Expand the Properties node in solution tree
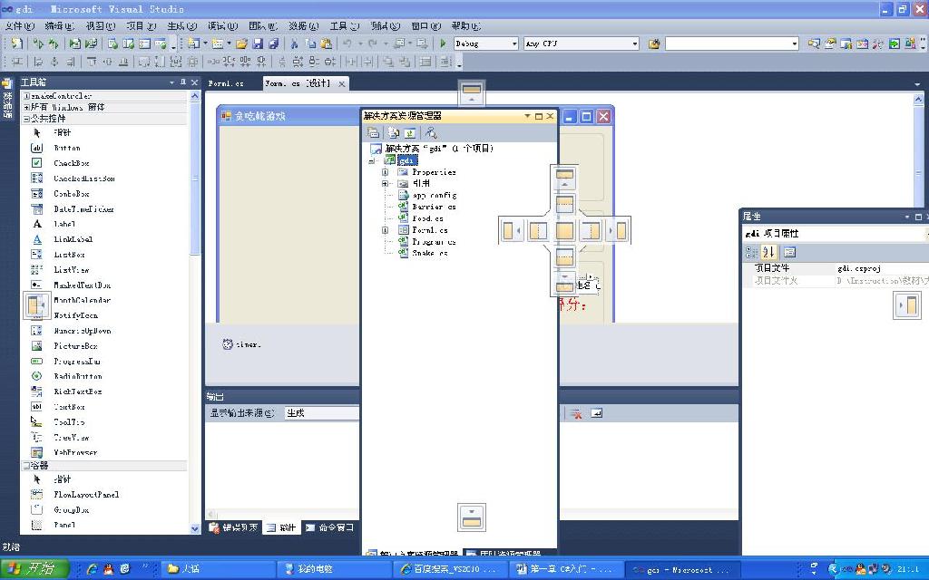 [385, 172]
